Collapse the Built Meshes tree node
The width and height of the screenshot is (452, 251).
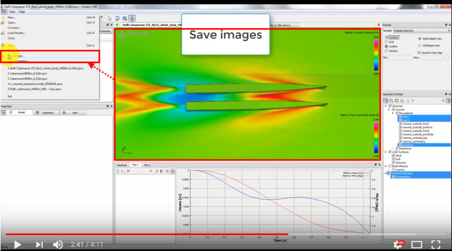pos(386,166)
